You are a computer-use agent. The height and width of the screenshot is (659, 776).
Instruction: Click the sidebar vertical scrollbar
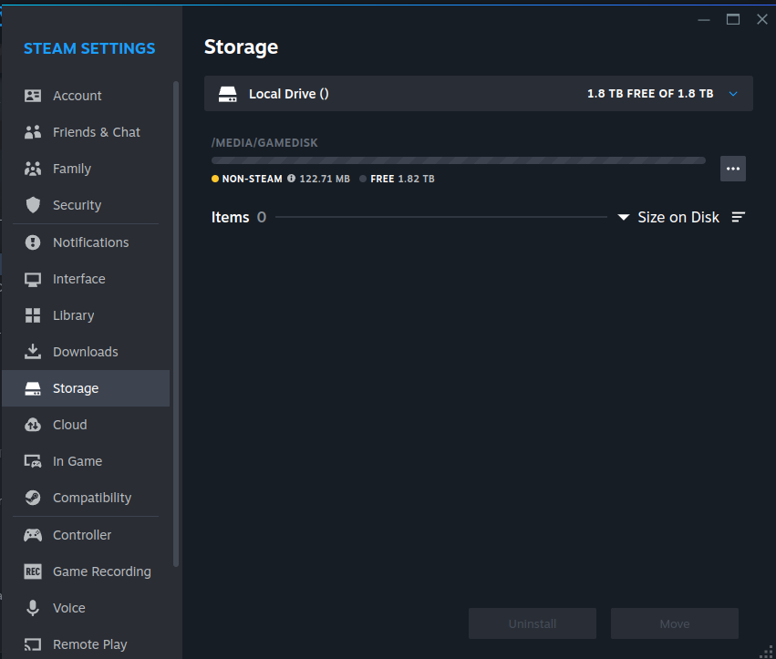(176, 324)
